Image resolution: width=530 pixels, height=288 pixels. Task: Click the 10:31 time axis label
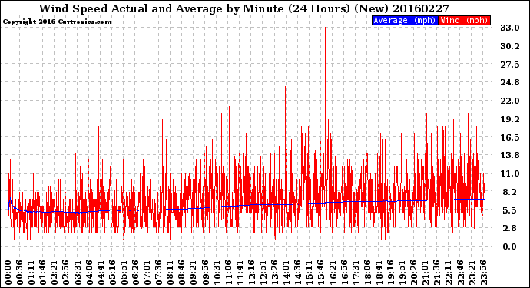click(217, 273)
